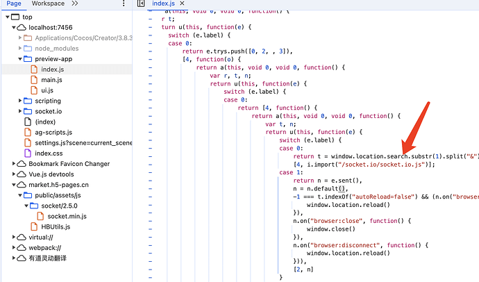The image size is (479, 282).
Task: Open socket.min.js file
Action: click(67, 216)
